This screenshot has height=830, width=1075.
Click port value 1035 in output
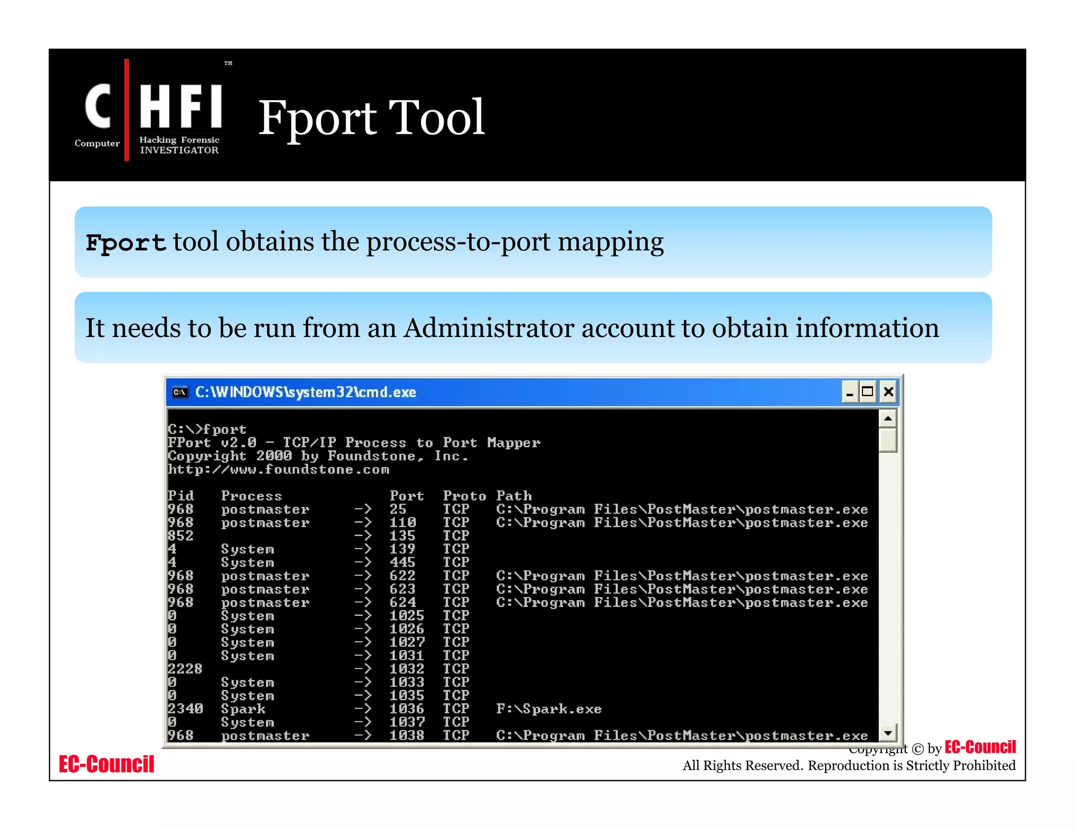tap(407, 696)
